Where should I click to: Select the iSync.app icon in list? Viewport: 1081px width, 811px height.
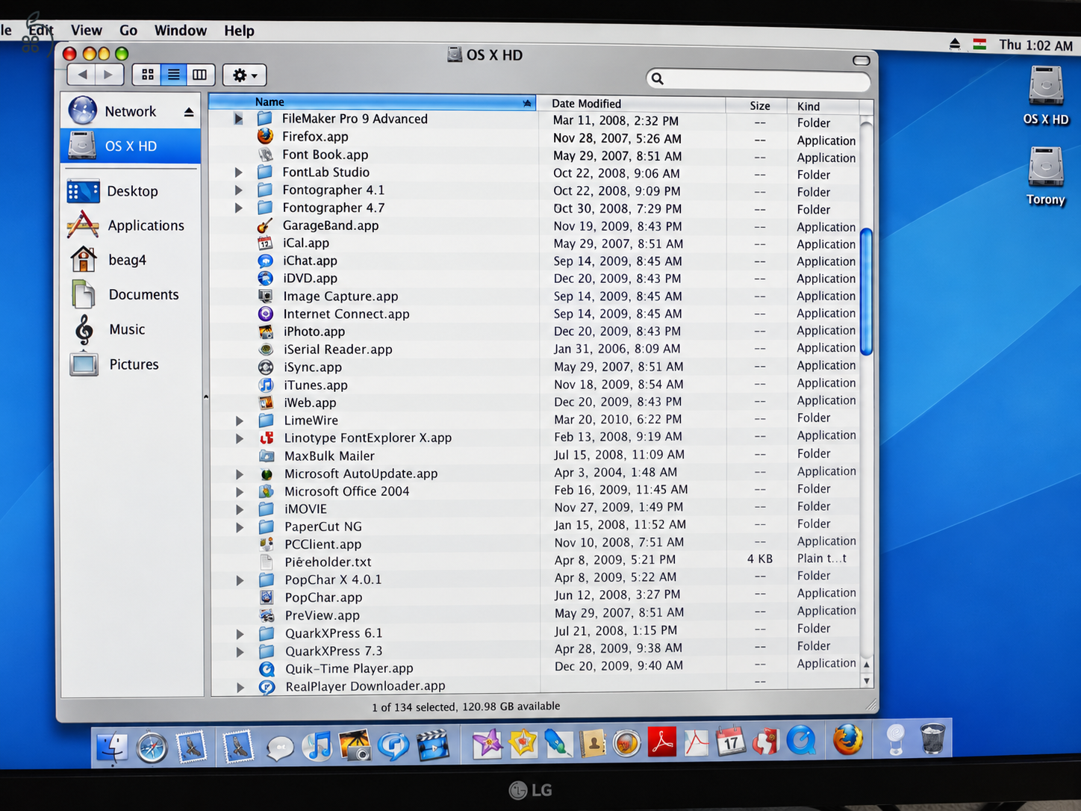[x=266, y=367]
